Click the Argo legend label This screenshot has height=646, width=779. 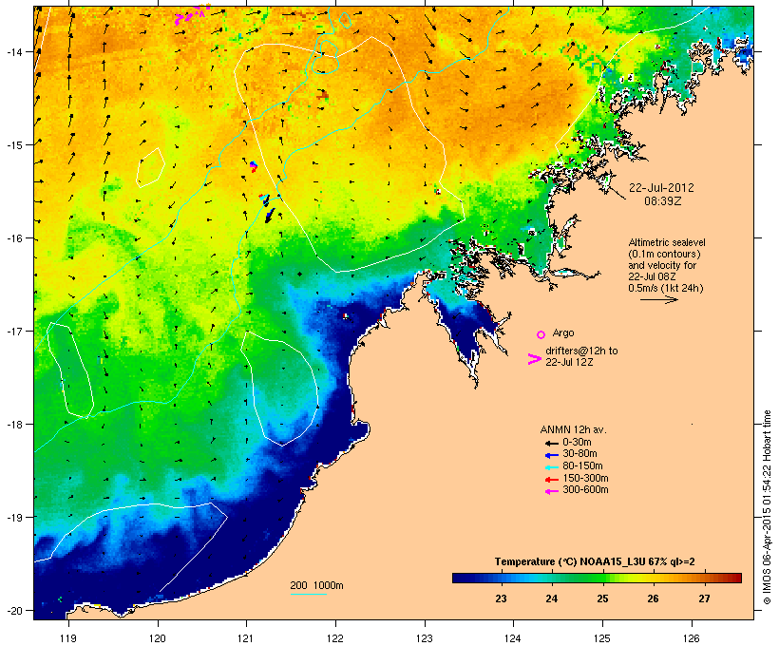(x=563, y=332)
